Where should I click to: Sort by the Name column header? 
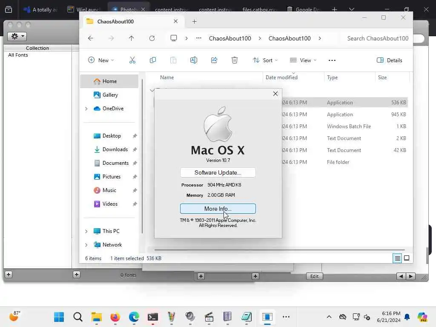tap(167, 77)
